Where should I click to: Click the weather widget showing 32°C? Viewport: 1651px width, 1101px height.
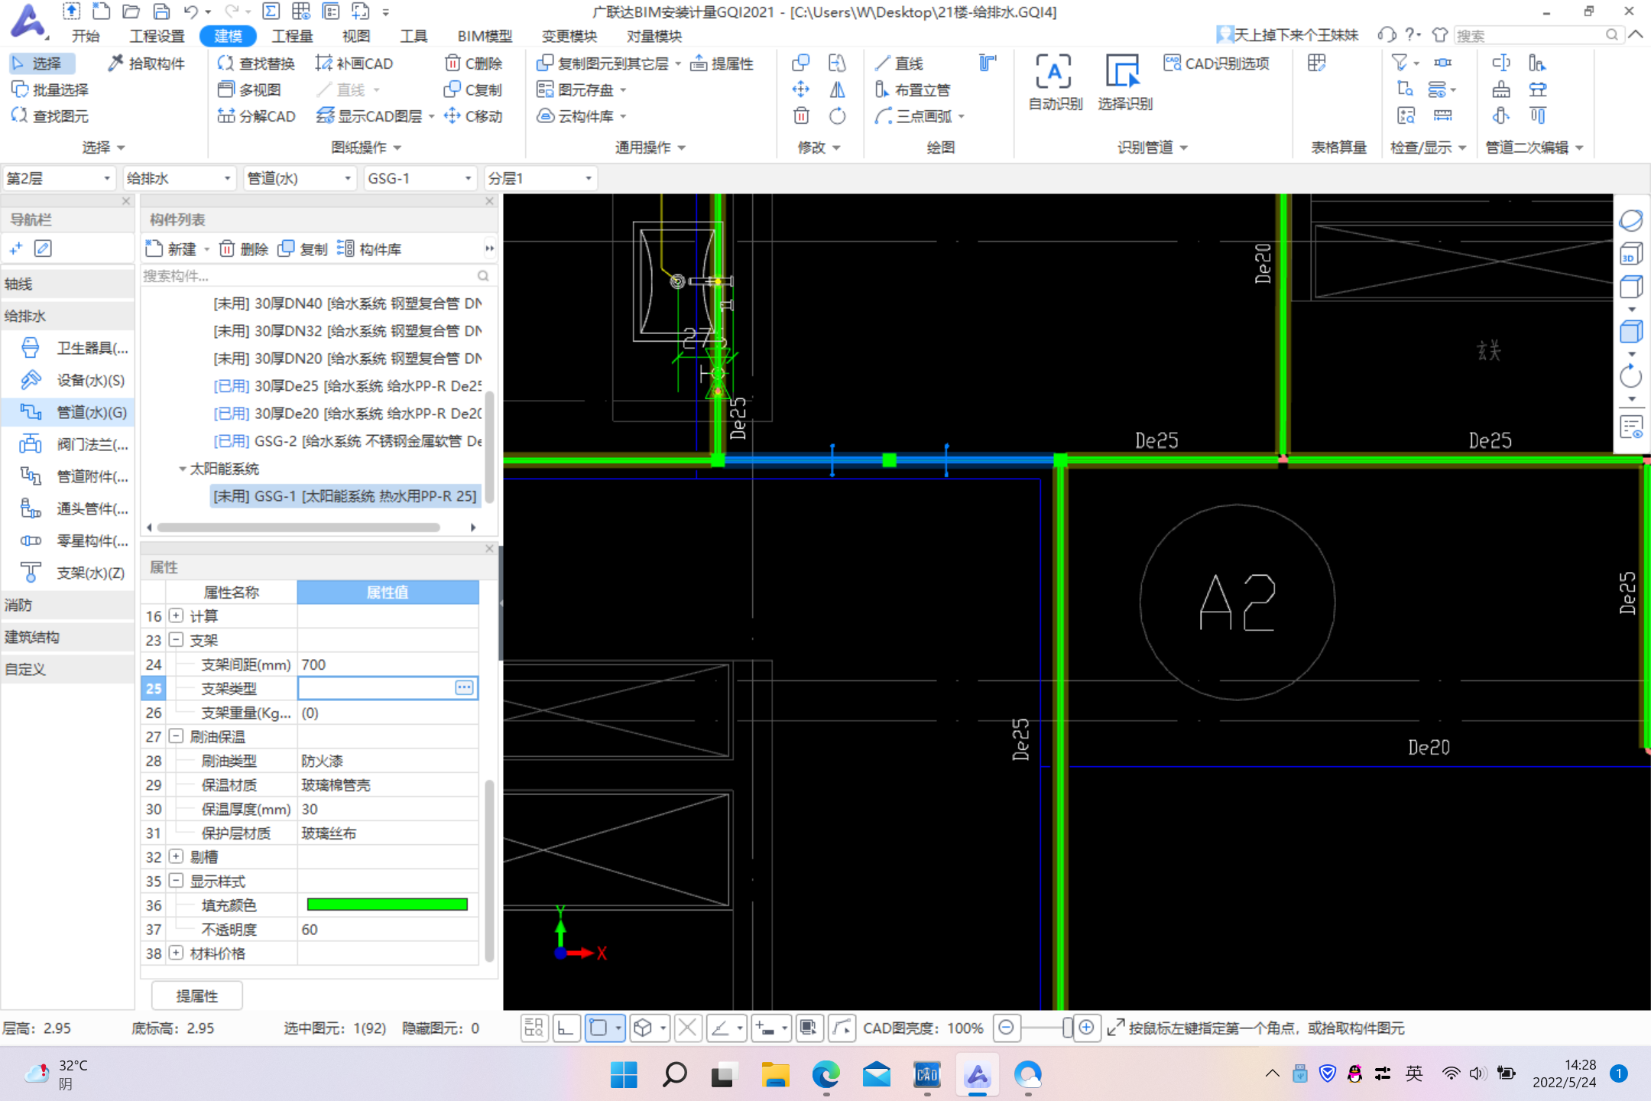click(x=56, y=1074)
